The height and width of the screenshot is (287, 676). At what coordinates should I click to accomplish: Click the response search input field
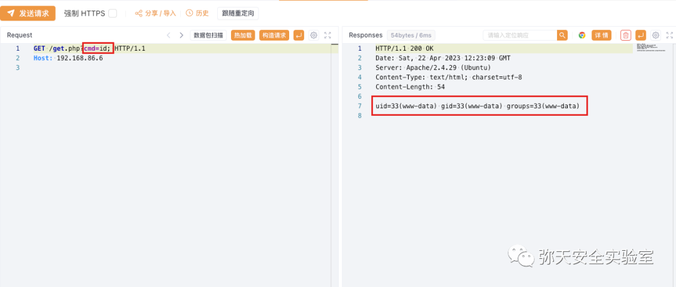(x=520, y=36)
